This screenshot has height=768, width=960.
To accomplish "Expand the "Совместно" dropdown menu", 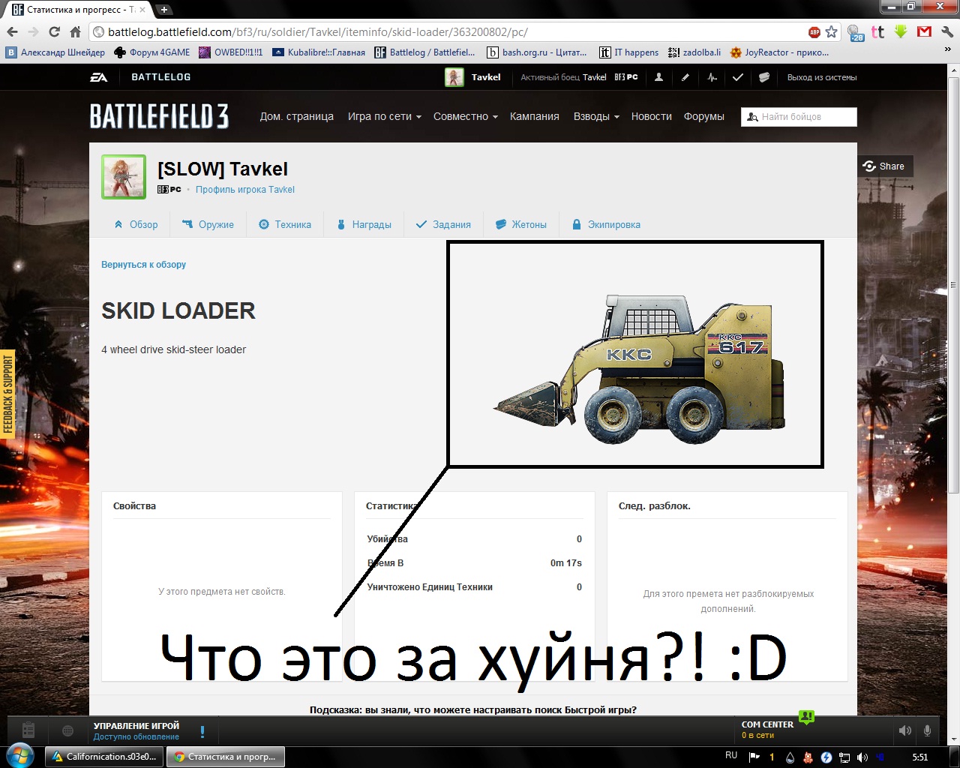I will pyautogui.click(x=465, y=116).
